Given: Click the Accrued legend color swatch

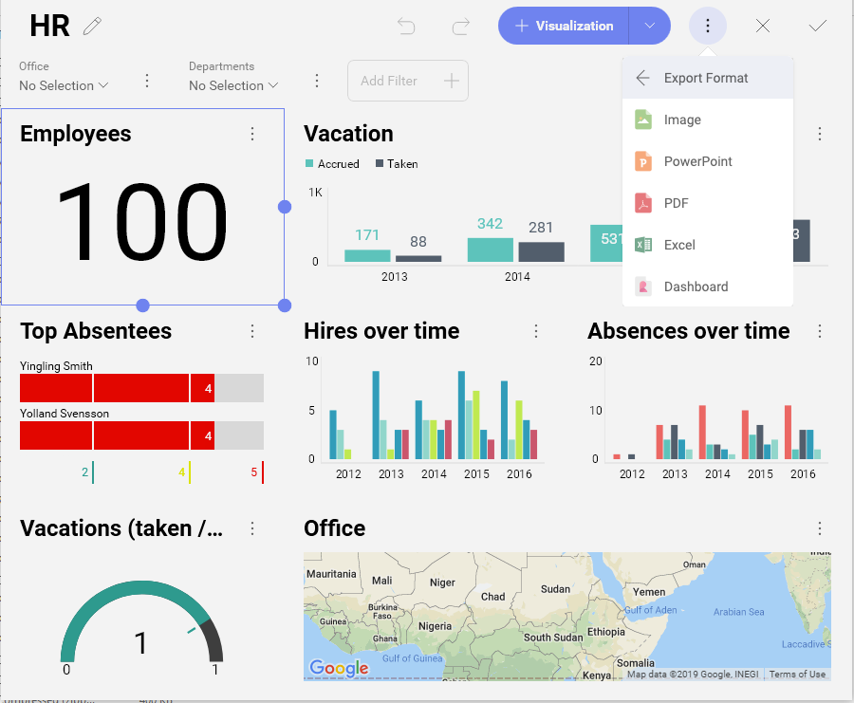Looking at the screenshot, I should 309,164.
